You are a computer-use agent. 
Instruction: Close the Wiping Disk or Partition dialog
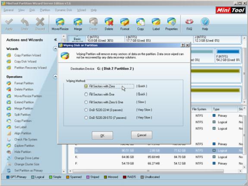click(188, 45)
